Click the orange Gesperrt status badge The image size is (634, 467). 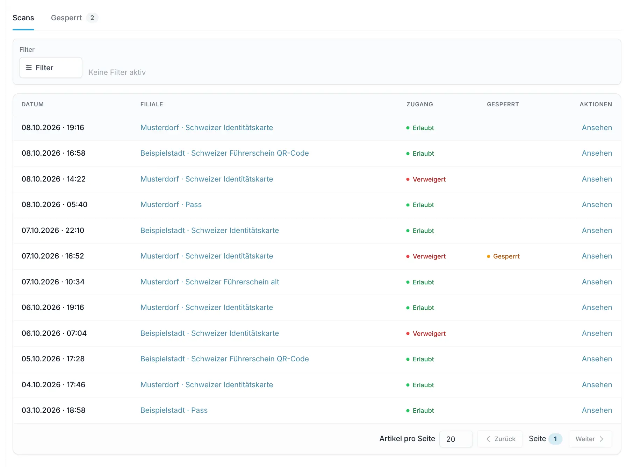pos(503,256)
